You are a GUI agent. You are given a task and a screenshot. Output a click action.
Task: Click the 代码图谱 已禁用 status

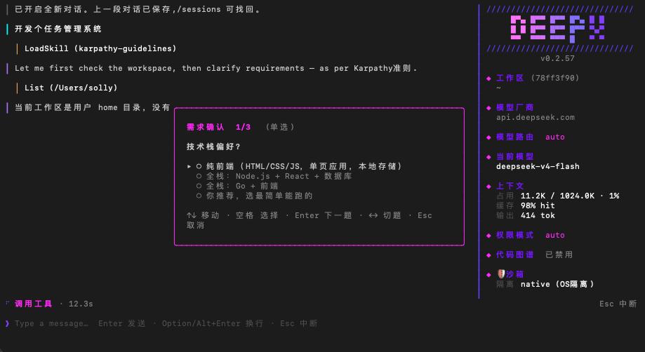pos(559,255)
